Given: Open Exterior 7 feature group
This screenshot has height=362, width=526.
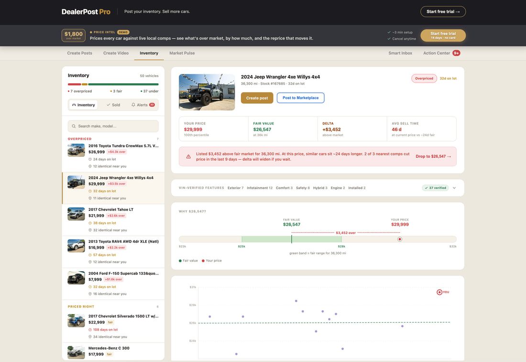Looking at the screenshot, I should click(x=235, y=188).
